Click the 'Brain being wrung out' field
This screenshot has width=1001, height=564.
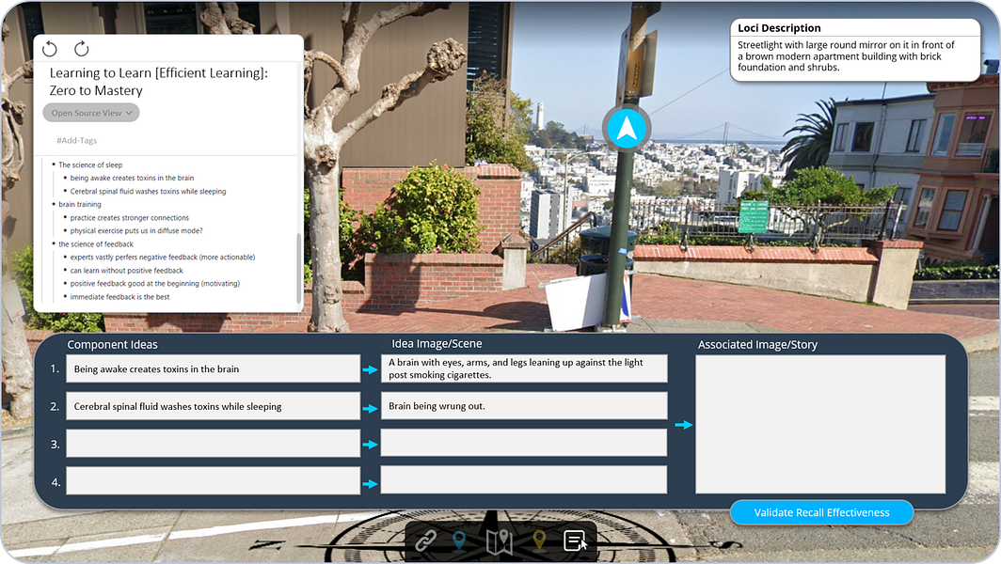[524, 406]
